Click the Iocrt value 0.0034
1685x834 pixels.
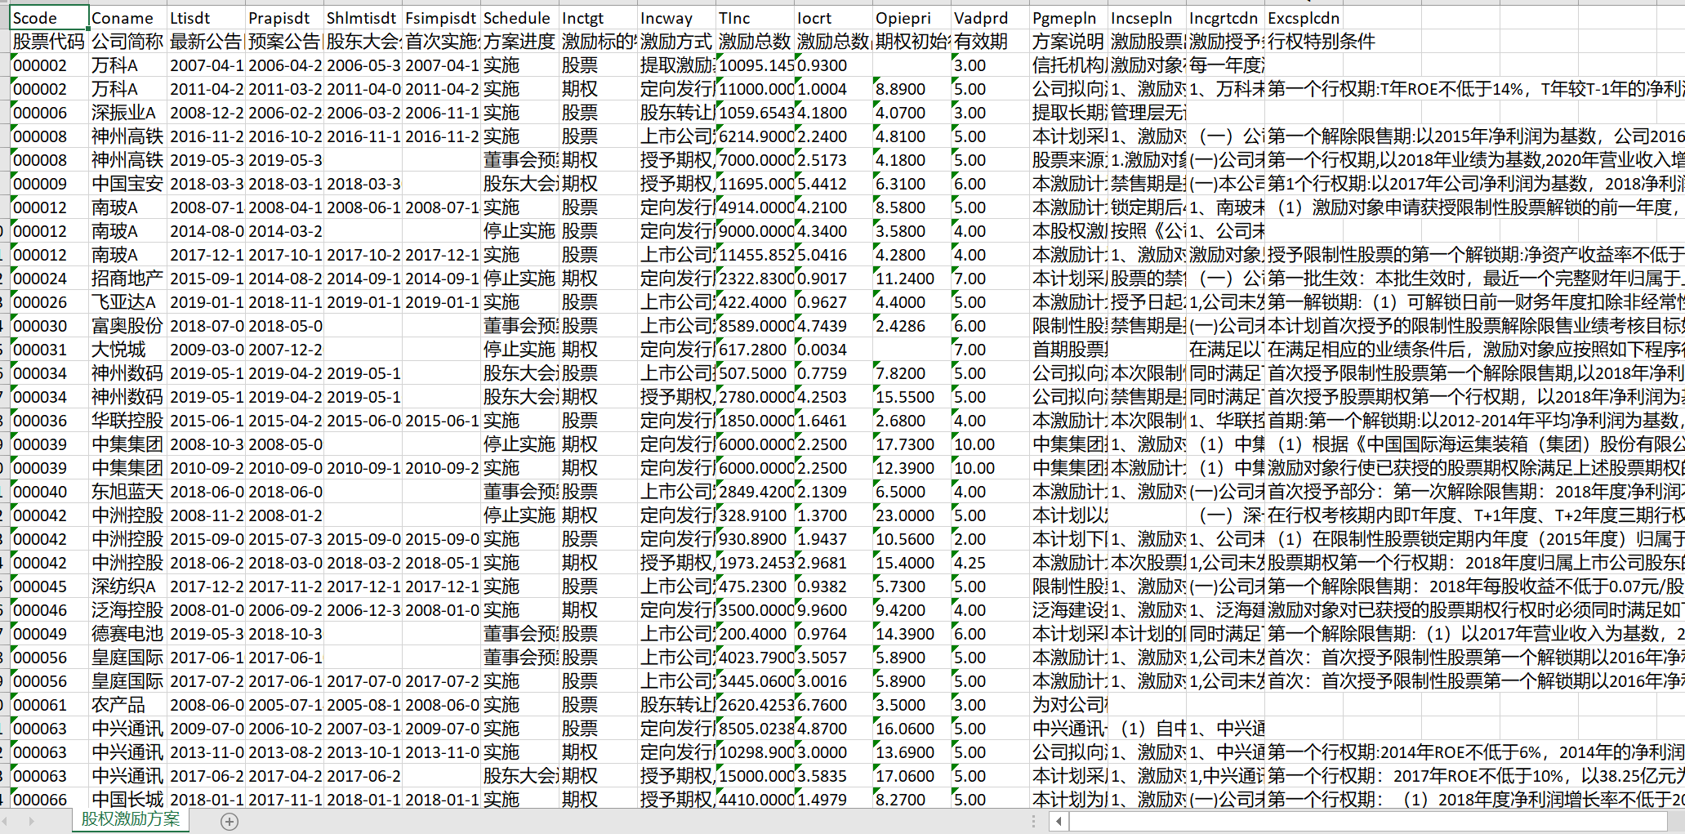point(833,350)
